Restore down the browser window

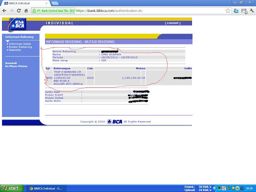pos(241,2)
